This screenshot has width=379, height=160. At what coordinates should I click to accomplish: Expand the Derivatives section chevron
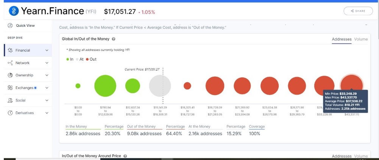pyautogui.click(x=47, y=113)
